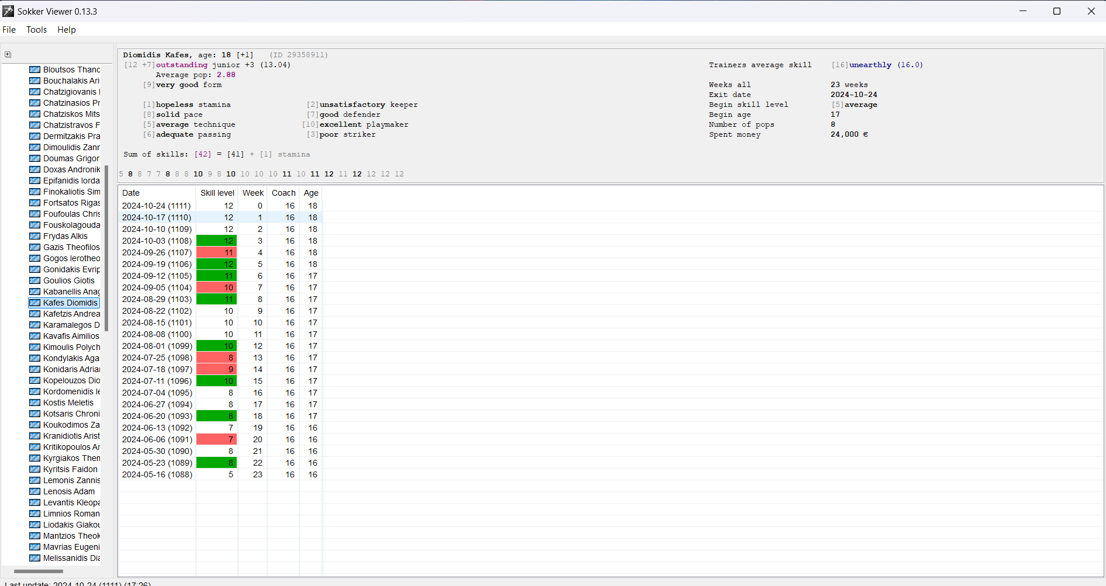The image size is (1106, 586).
Task: Click the flag icon beside Gogos Ierotheo
Action: click(35, 258)
